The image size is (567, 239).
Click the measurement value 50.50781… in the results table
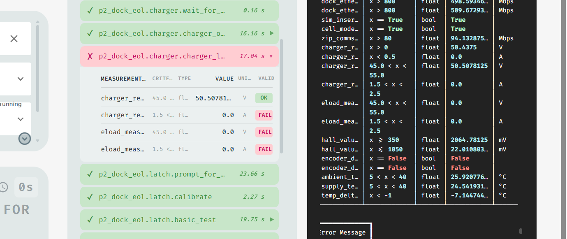(213, 98)
